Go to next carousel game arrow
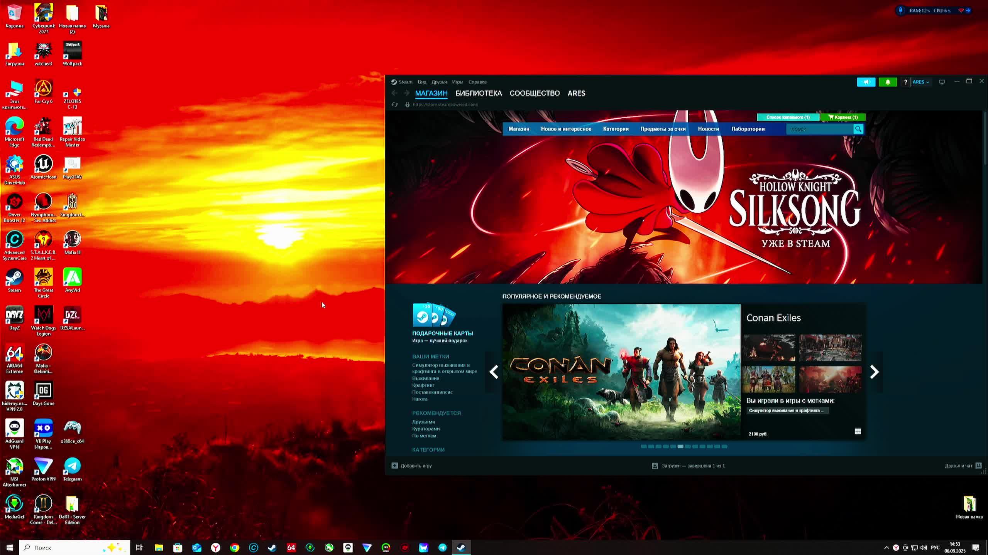This screenshot has width=988, height=555. [874, 372]
